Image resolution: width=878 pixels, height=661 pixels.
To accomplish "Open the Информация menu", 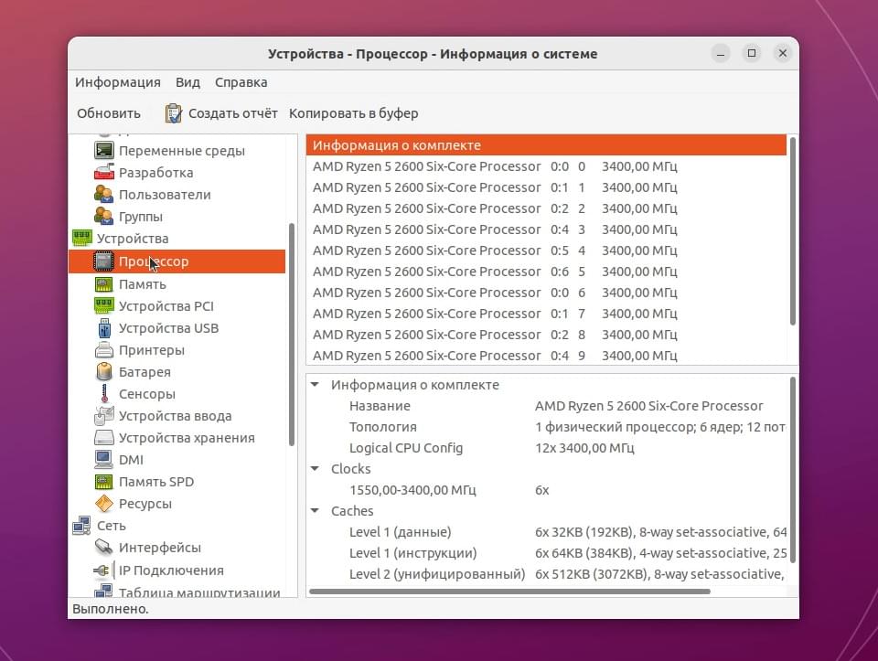I will [x=118, y=82].
